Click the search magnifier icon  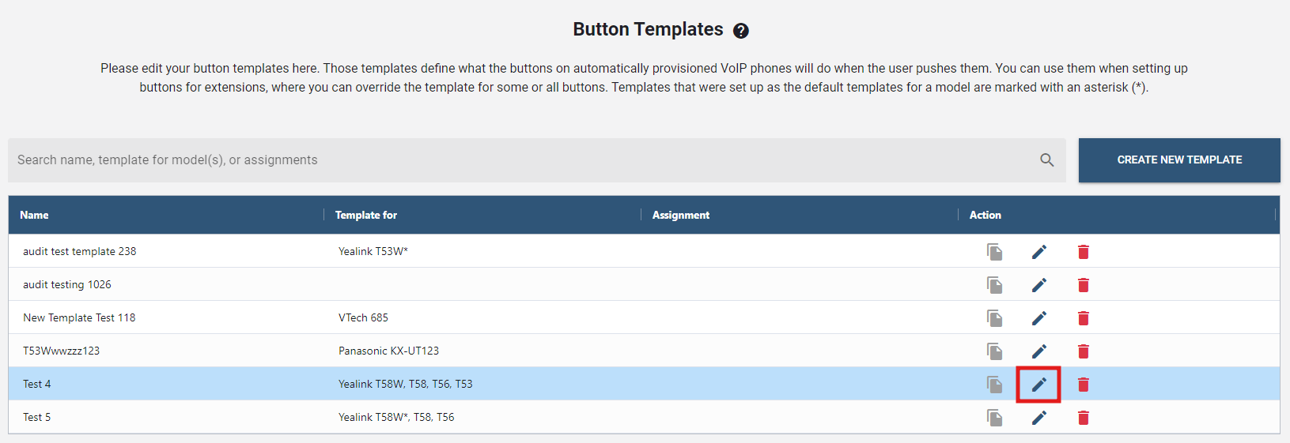1046,160
